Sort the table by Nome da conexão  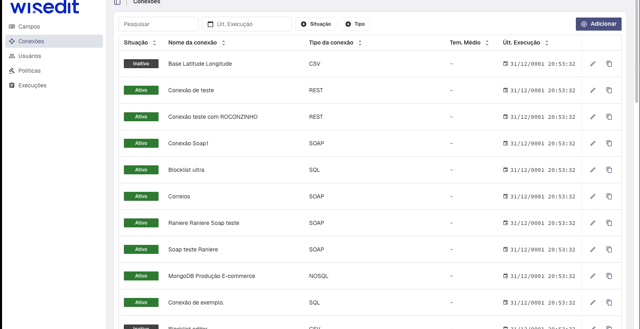(223, 42)
